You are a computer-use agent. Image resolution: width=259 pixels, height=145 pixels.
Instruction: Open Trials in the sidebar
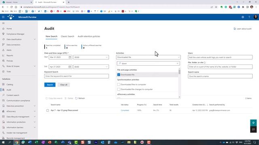(8, 72)
